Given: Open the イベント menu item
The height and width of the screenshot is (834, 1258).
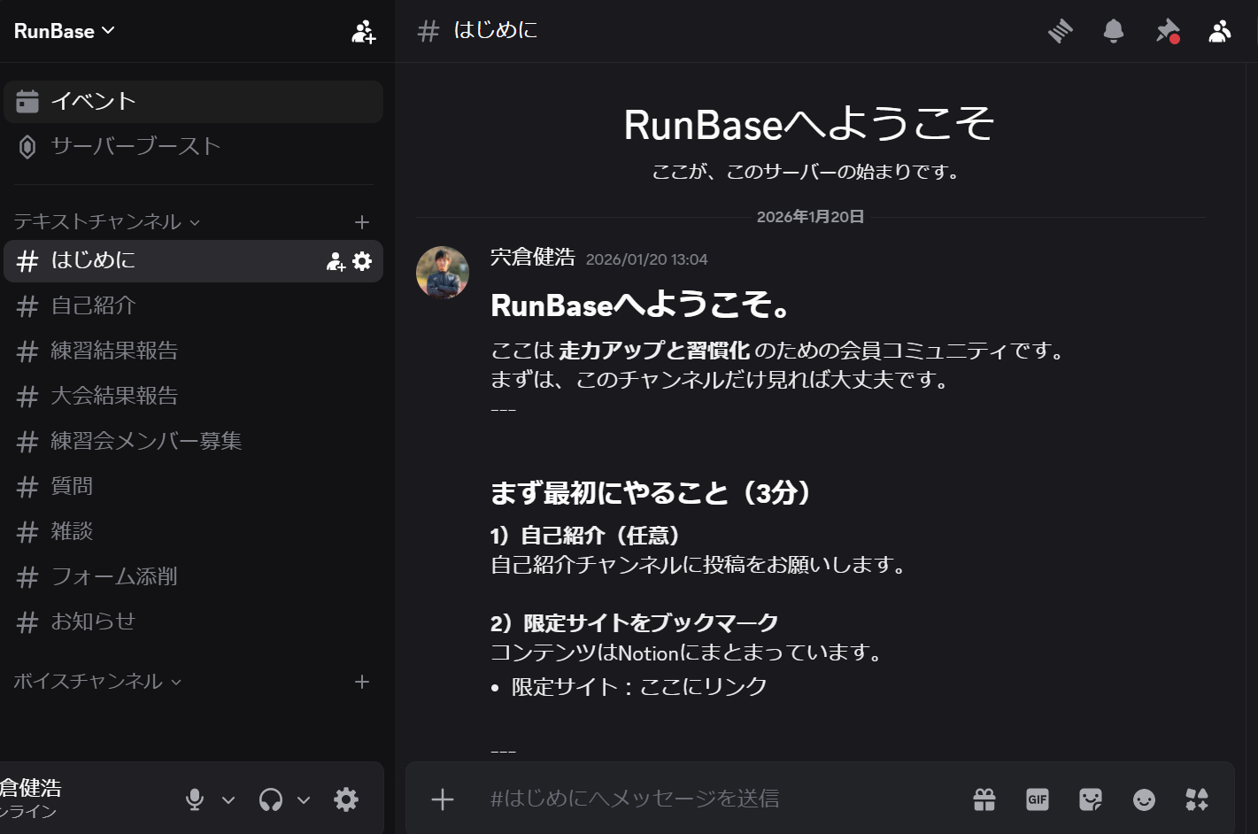Looking at the screenshot, I should point(95,101).
